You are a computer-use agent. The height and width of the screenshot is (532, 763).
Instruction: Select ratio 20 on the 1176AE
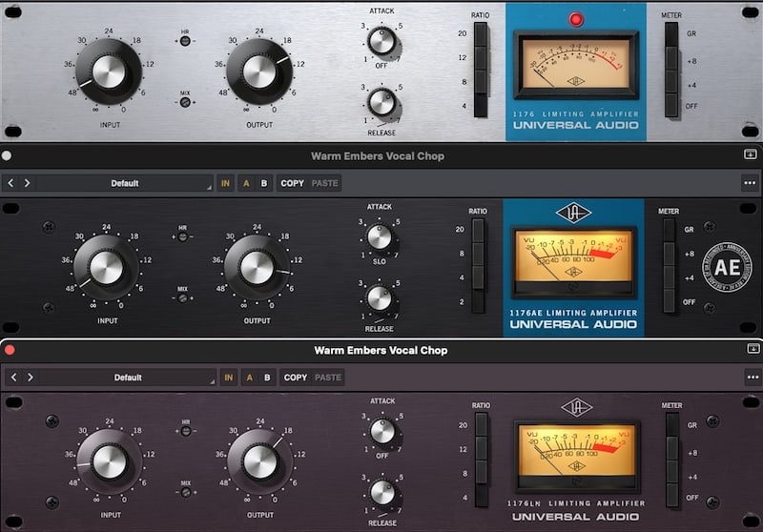pos(478,230)
